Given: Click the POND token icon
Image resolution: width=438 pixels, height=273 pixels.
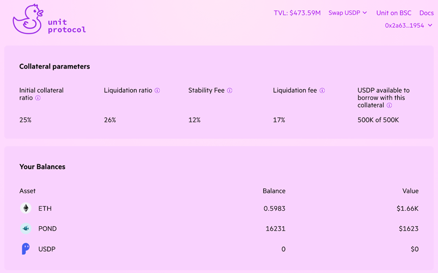Looking at the screenshot, I should coord(26,229).
